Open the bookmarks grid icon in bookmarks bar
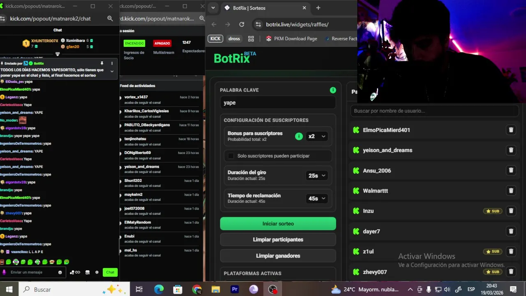This screenshot has width=526, height=296. point(251,39)
